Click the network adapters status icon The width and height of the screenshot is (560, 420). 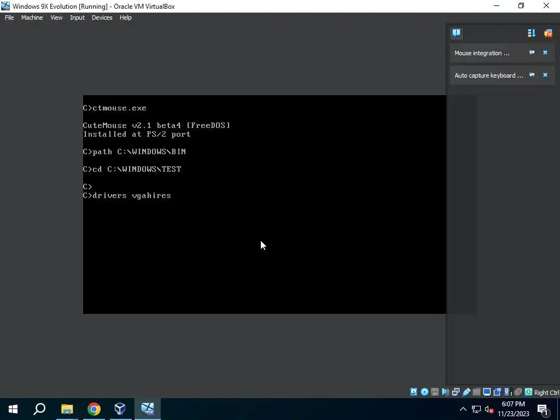click(x=456, y=392)
